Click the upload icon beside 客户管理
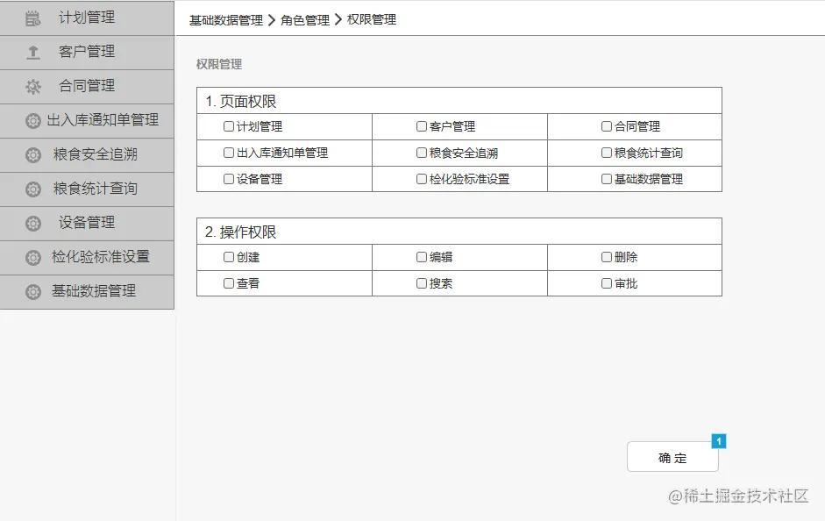The height and width of the screenshot is (521, 825). (x=33, y=52)
